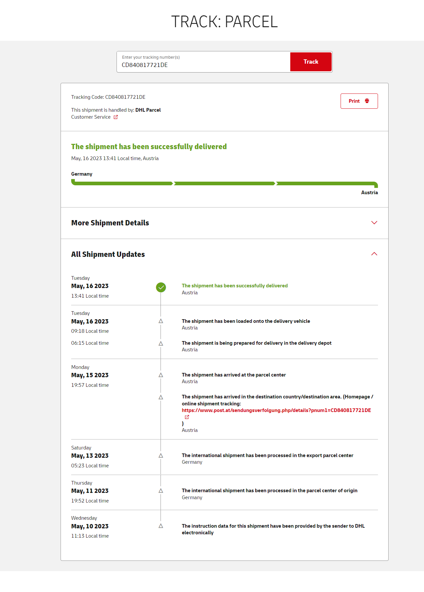Click triangle marker for delivery depot preparation

(161, 344)
